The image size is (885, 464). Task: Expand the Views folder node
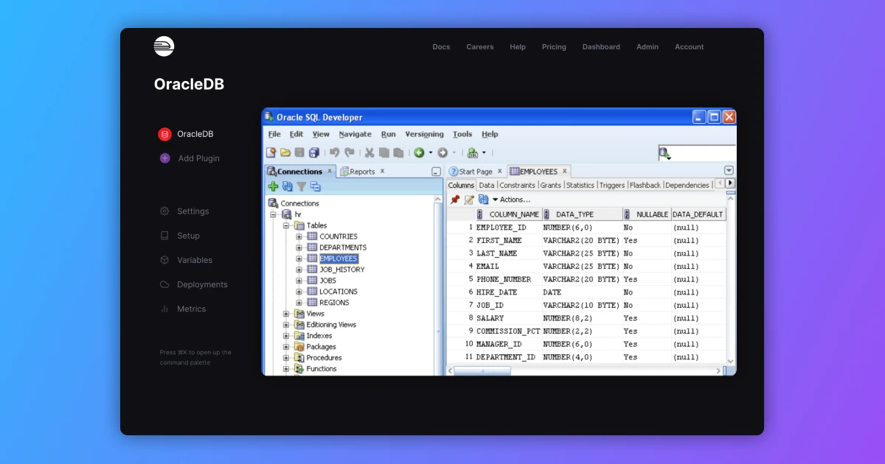click(x=286, y=314)
